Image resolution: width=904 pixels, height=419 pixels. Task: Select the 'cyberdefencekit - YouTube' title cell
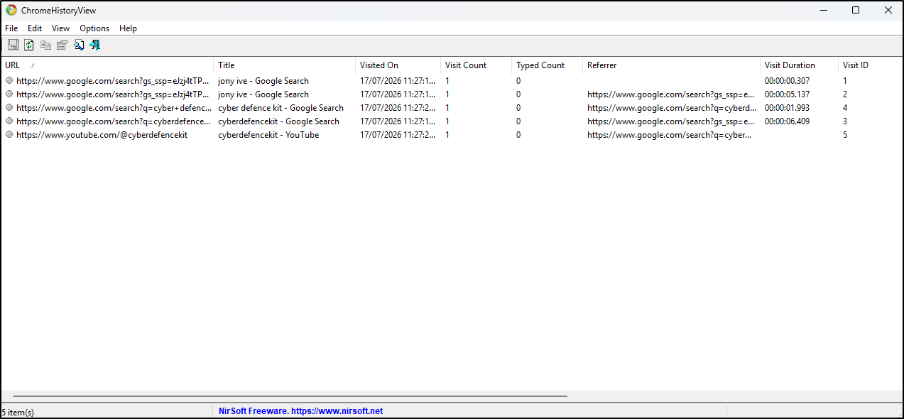tap(268, 135)
